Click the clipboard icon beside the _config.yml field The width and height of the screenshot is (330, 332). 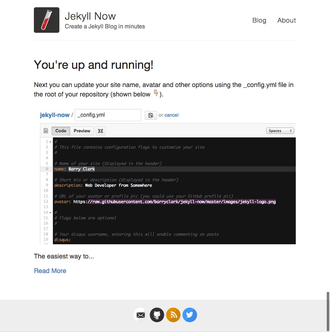[150, 115]
